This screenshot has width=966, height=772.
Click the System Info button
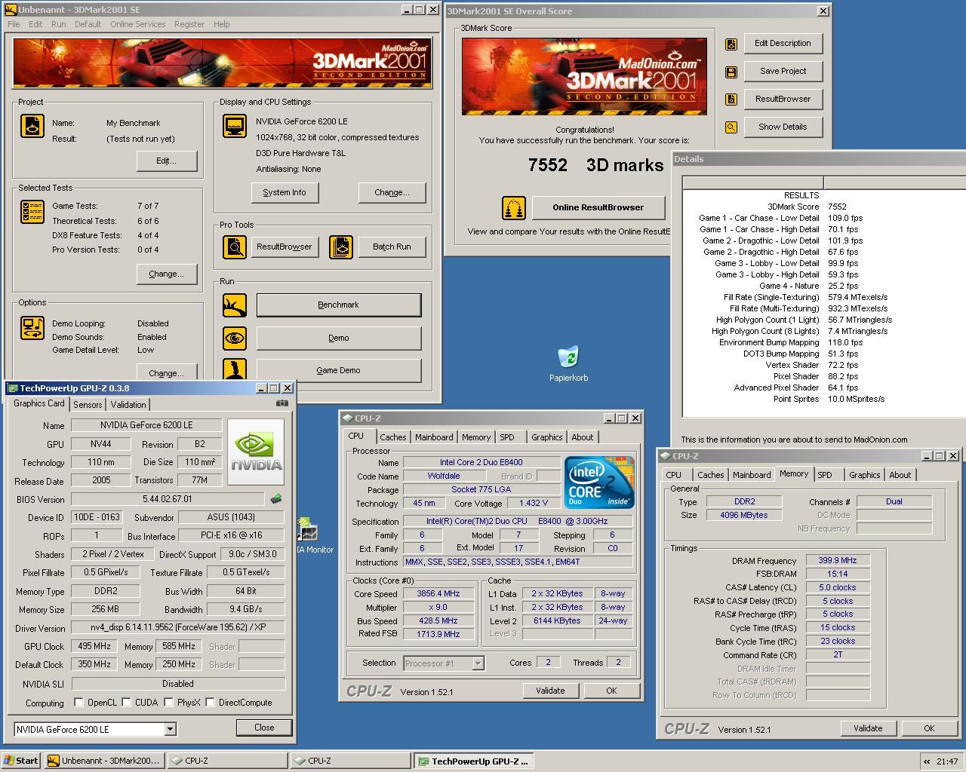pyautogui.click(x=285, y=193)
